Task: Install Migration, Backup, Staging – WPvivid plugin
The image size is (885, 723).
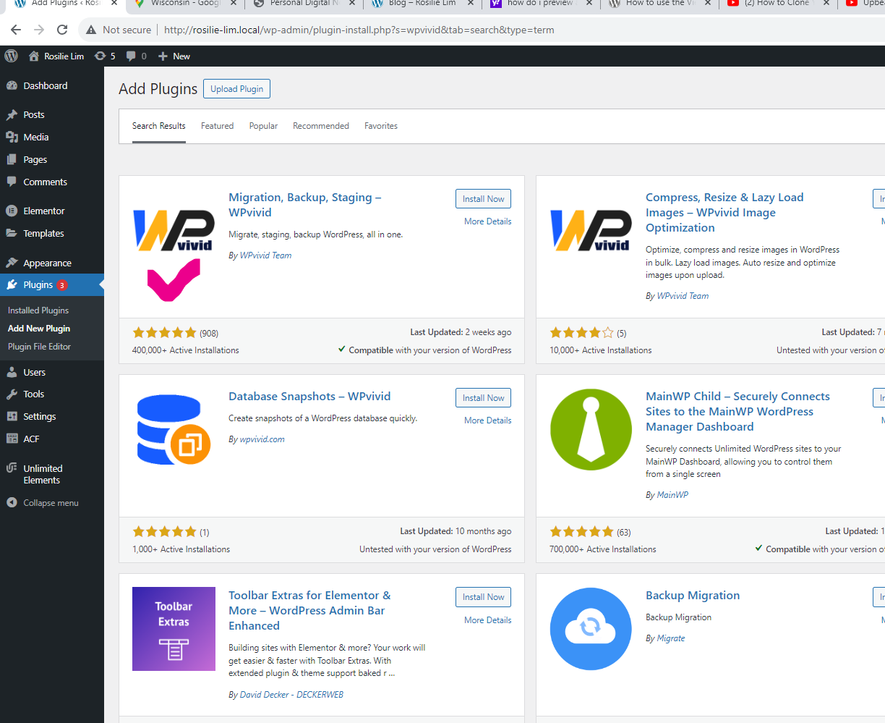Action: pyautogui.click(x=483, y=199)
